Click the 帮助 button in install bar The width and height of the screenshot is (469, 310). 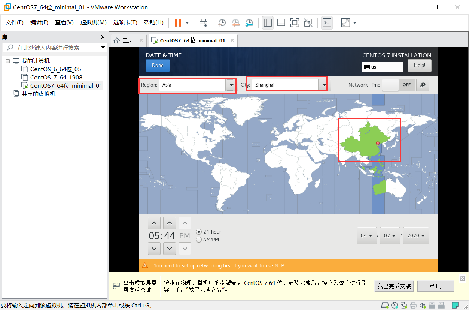click(436, 286)
